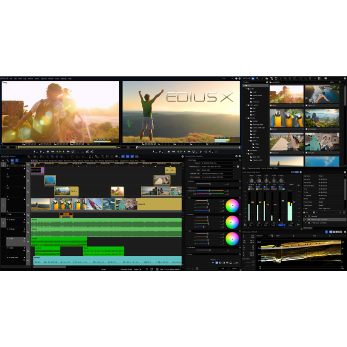
Task: Click the Gamma color wheel
Action: [232, 222]
